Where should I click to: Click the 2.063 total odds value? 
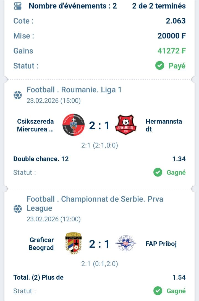176,21
